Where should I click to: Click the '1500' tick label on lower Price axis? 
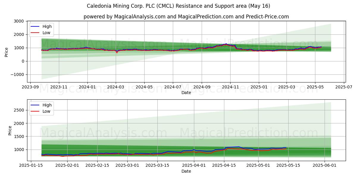(19, 136)
